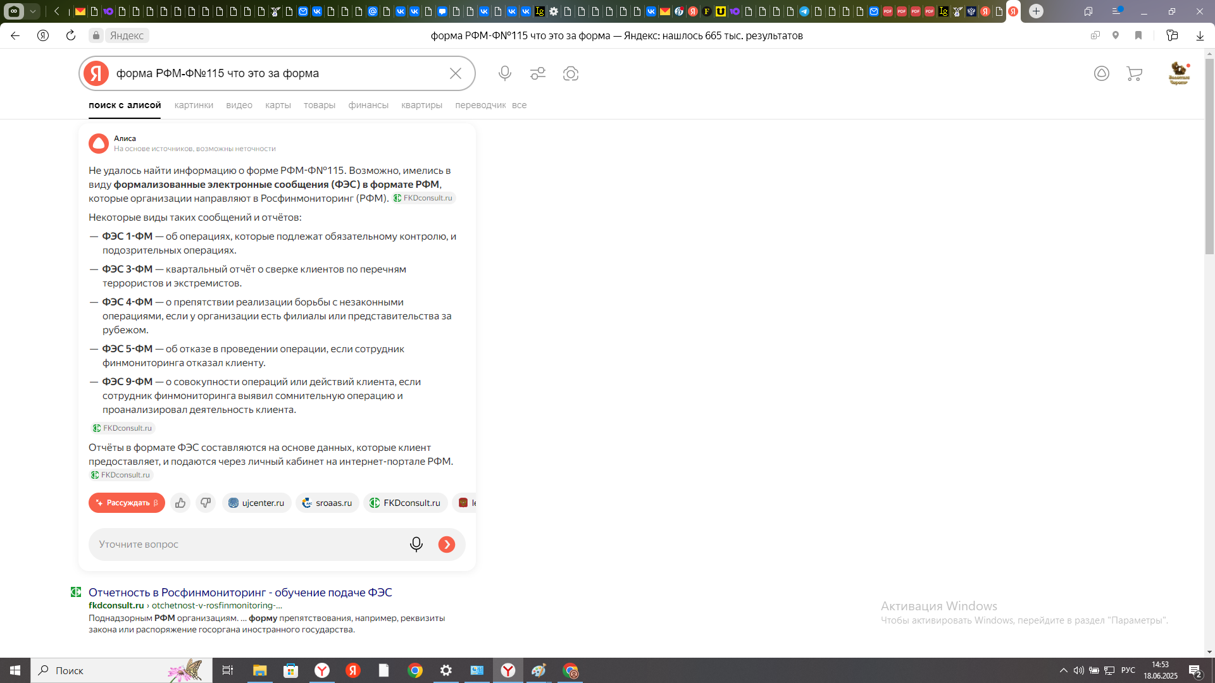Open new browser tab with plus button
The width and height of the screenshot is (1215, 683).
pos(1036,11)
